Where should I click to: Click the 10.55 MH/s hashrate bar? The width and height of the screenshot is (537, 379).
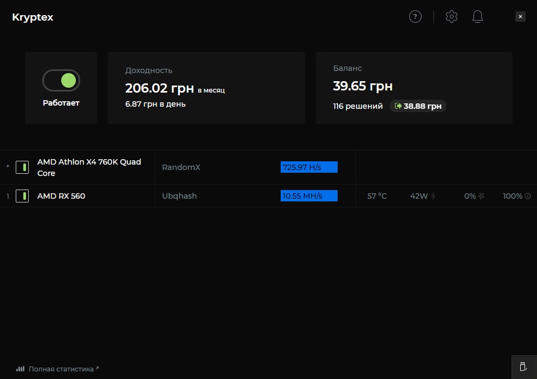309,195
